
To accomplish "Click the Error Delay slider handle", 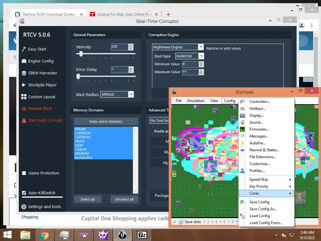I will [x=78, y=77].
